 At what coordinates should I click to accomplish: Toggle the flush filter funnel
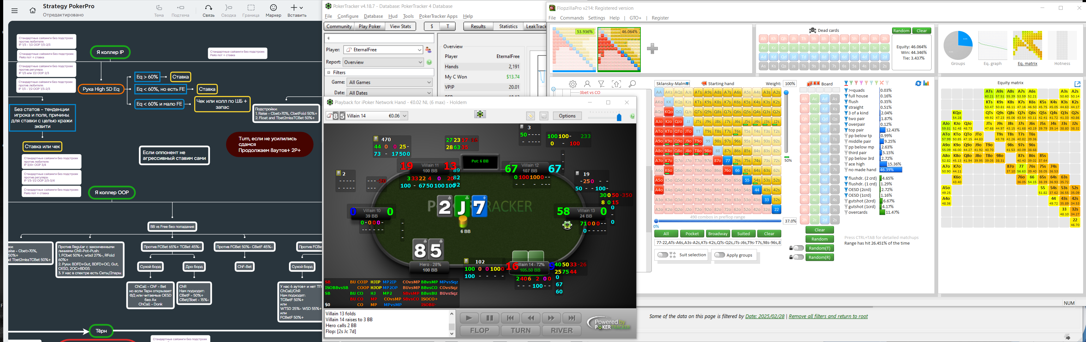coord(846,101)
